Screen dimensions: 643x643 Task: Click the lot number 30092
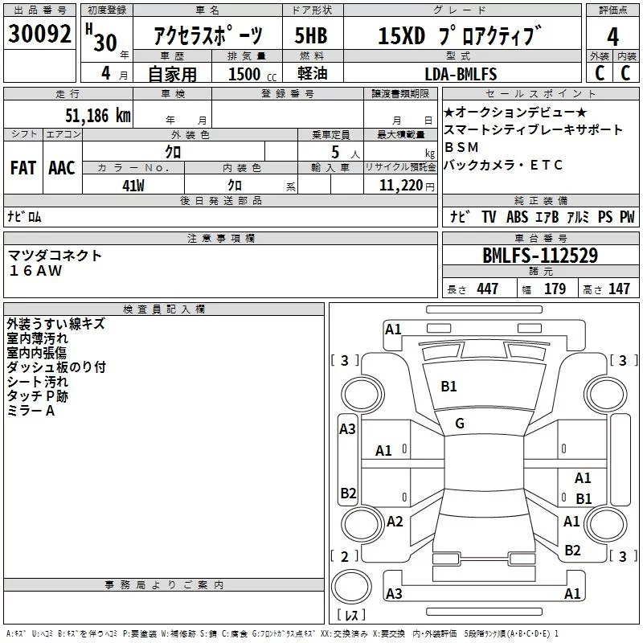coord(39,34)
